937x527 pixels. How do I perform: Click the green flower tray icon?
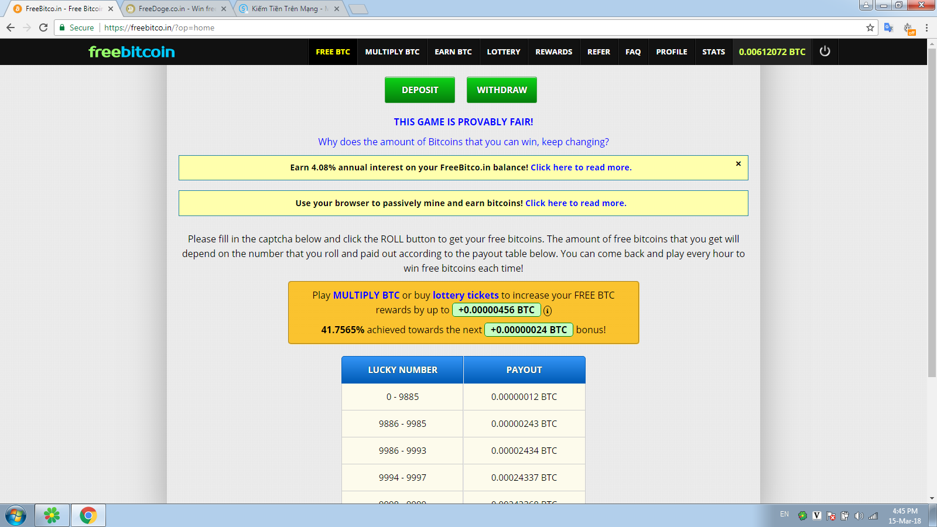802,516
